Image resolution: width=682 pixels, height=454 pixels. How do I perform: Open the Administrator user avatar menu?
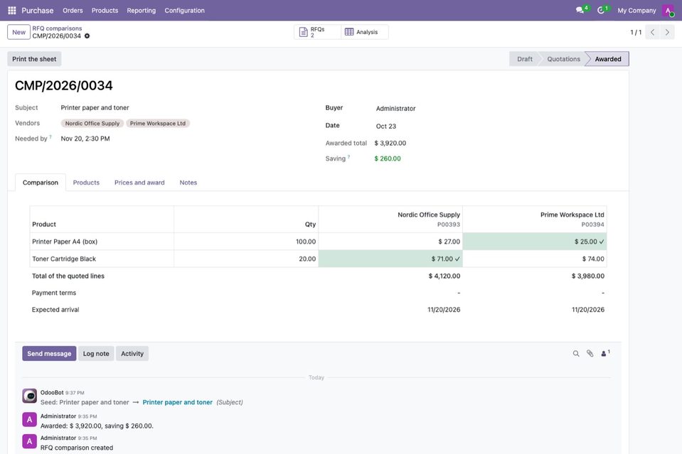pyautogui.click(x=668, y=11)
